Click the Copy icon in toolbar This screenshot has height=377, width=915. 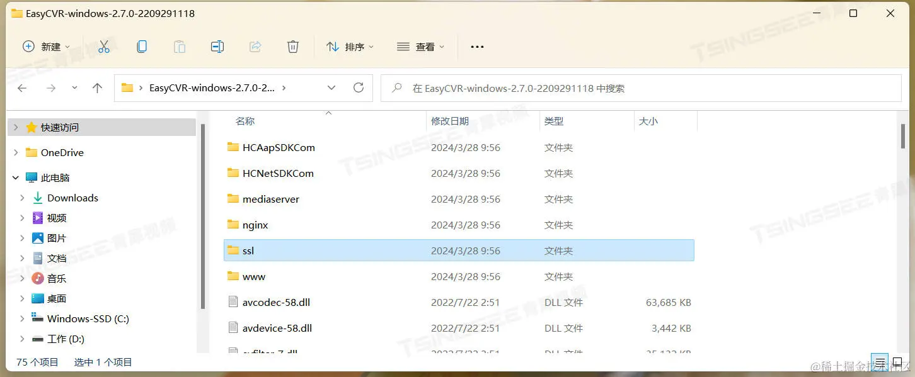142,47
